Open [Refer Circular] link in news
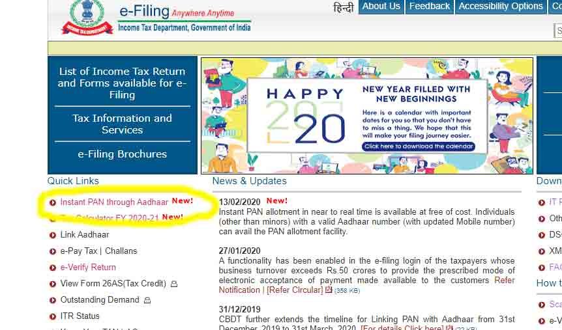Viewport: 562px width, 330px height. (295, 290)
